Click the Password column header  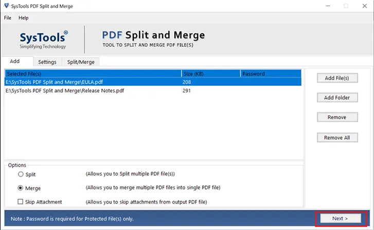coord(271,73)
